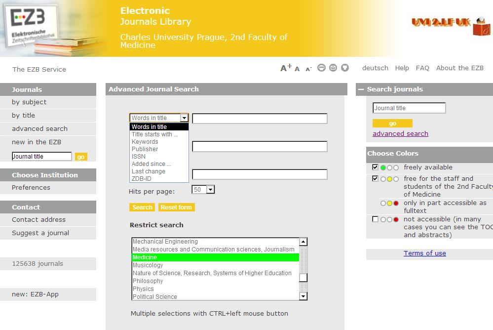Go to advanced search in left menu
Image resolution: width=493 pixels, height=330 pixels.
39,128
